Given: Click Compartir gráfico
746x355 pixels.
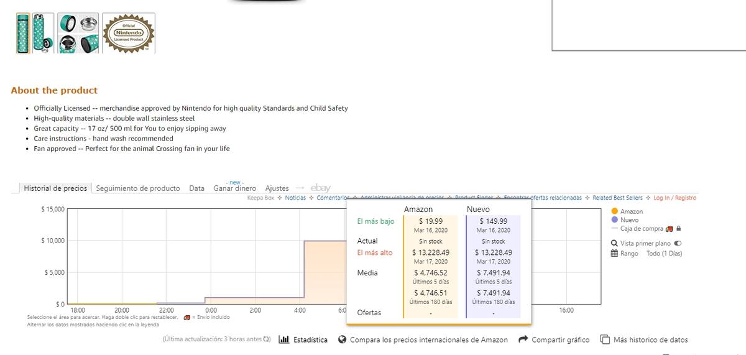Looking at the screenshot, I should (x=561, y=340).
